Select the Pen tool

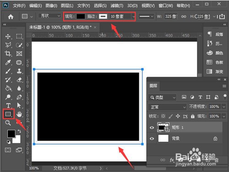[19, 97]
